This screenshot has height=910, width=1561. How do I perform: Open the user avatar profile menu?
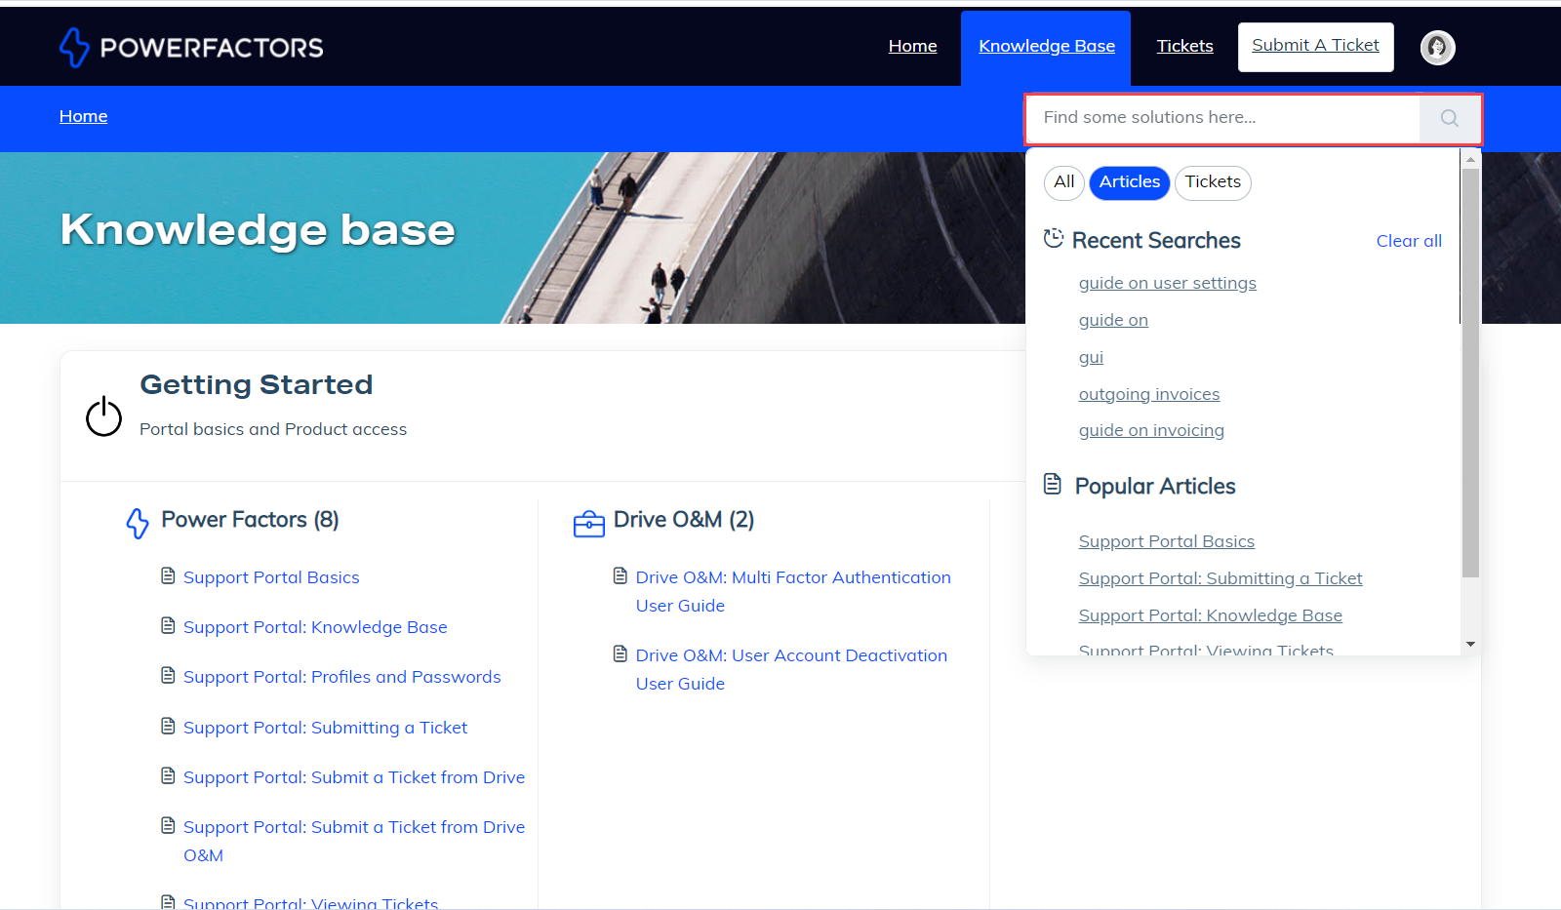click(x=1437, y=47)
